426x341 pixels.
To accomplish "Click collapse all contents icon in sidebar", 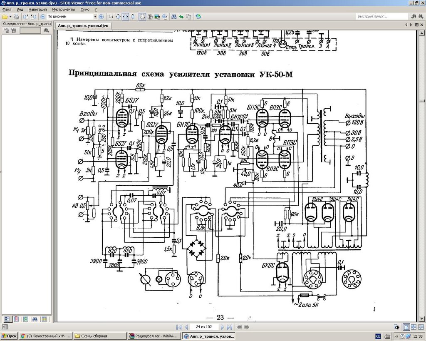I will click(14, 31).
